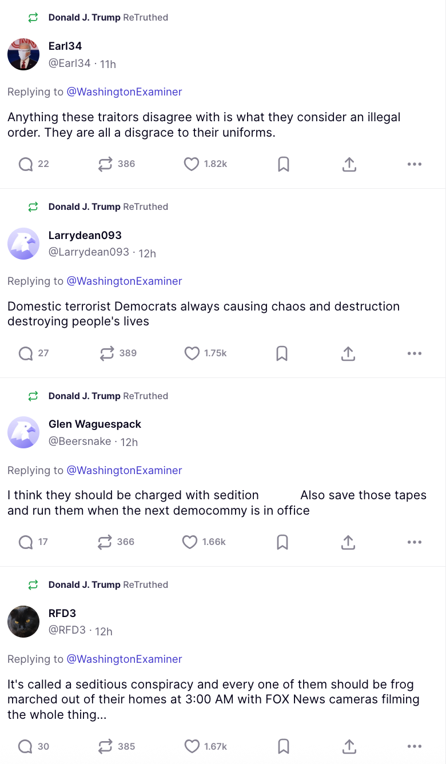Open more options on Earl34's post

(x=415, y=164)
